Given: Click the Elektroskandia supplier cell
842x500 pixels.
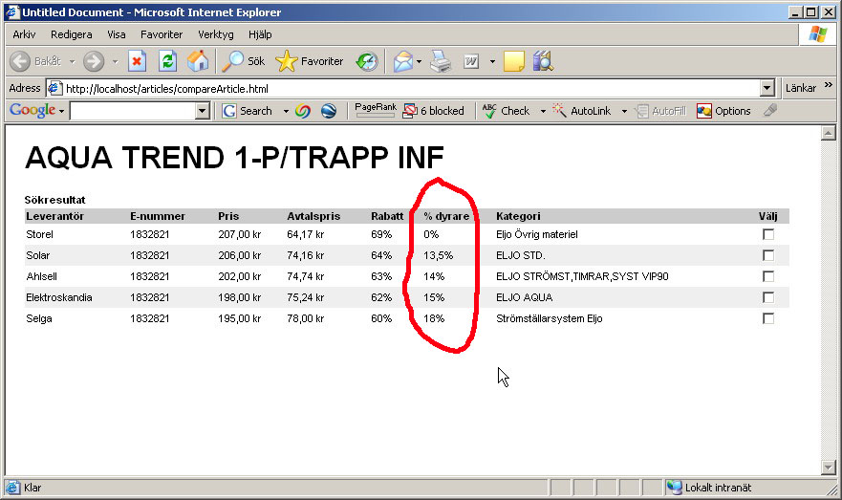Looking at the screenshot, I should 59,297.
